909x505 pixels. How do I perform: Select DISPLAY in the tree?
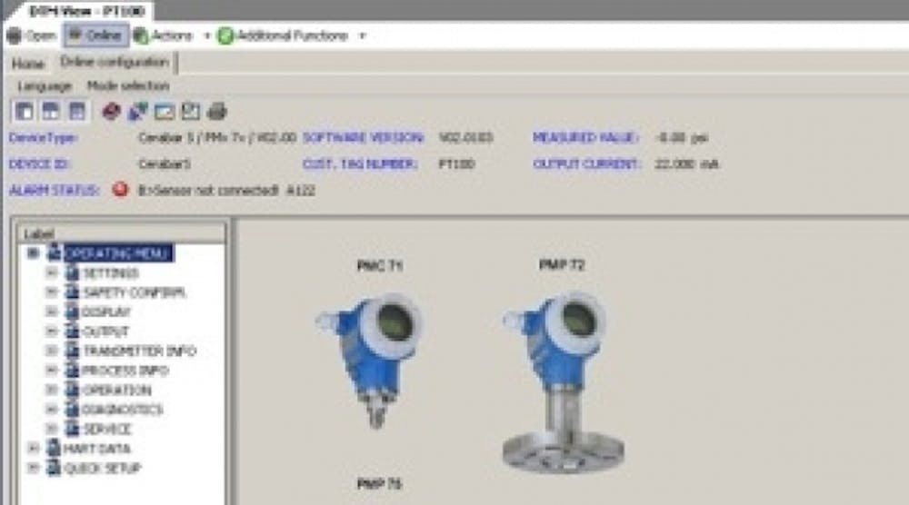click(106, 312)
